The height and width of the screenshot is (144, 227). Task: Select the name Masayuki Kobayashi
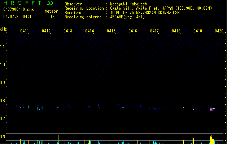(130, 4)
